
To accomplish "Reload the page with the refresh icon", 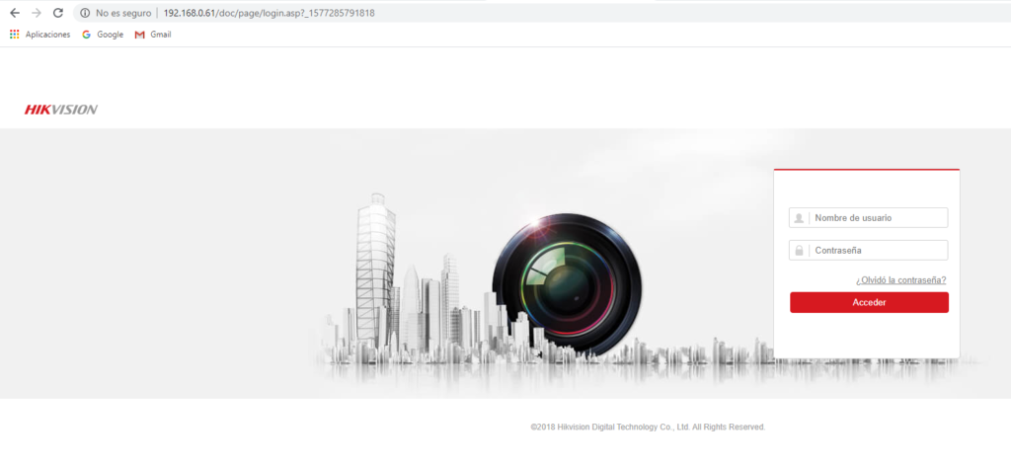I will pyautogui.click(x=58, y=13).
